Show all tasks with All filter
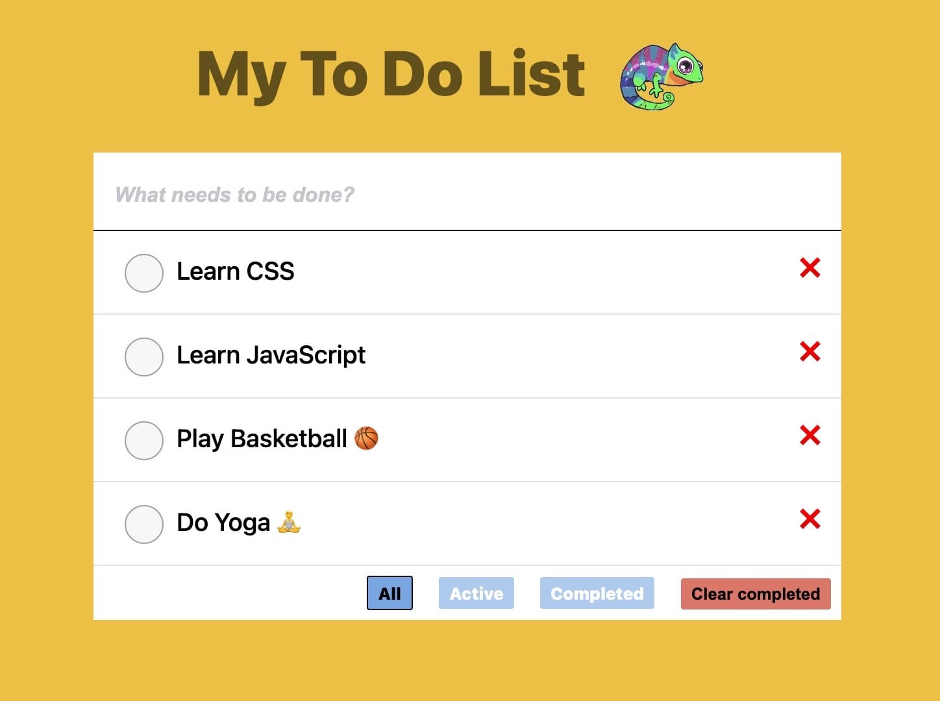This screenshot has width=940, height=701. [x=390, y=593]
